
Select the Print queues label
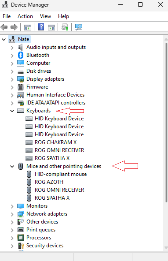tap(41, 230)
